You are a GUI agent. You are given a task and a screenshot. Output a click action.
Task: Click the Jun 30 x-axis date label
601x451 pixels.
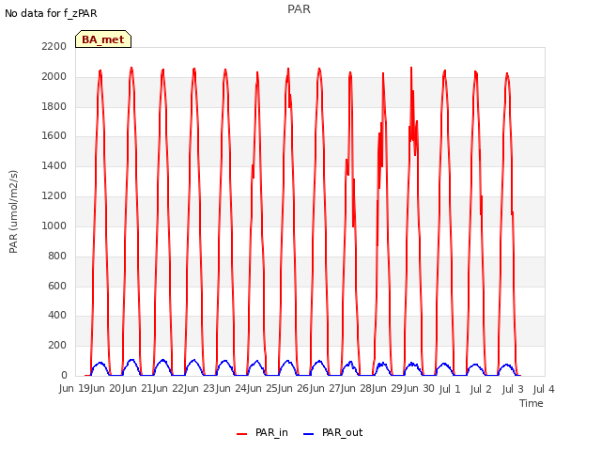click(419, 388)
